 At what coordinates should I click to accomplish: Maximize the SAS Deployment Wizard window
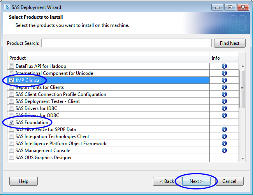[x=230, y=7]
